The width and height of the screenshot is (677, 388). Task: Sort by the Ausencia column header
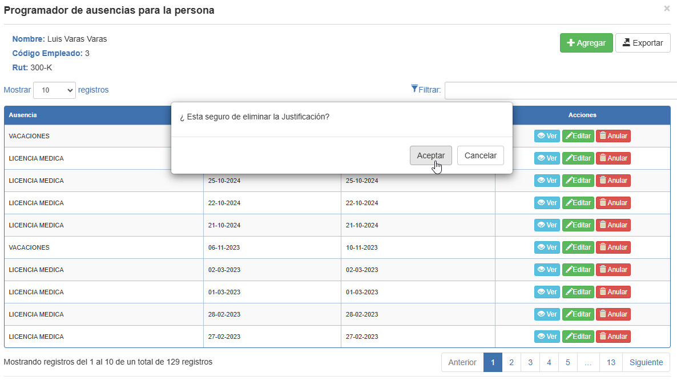(22, 115)
